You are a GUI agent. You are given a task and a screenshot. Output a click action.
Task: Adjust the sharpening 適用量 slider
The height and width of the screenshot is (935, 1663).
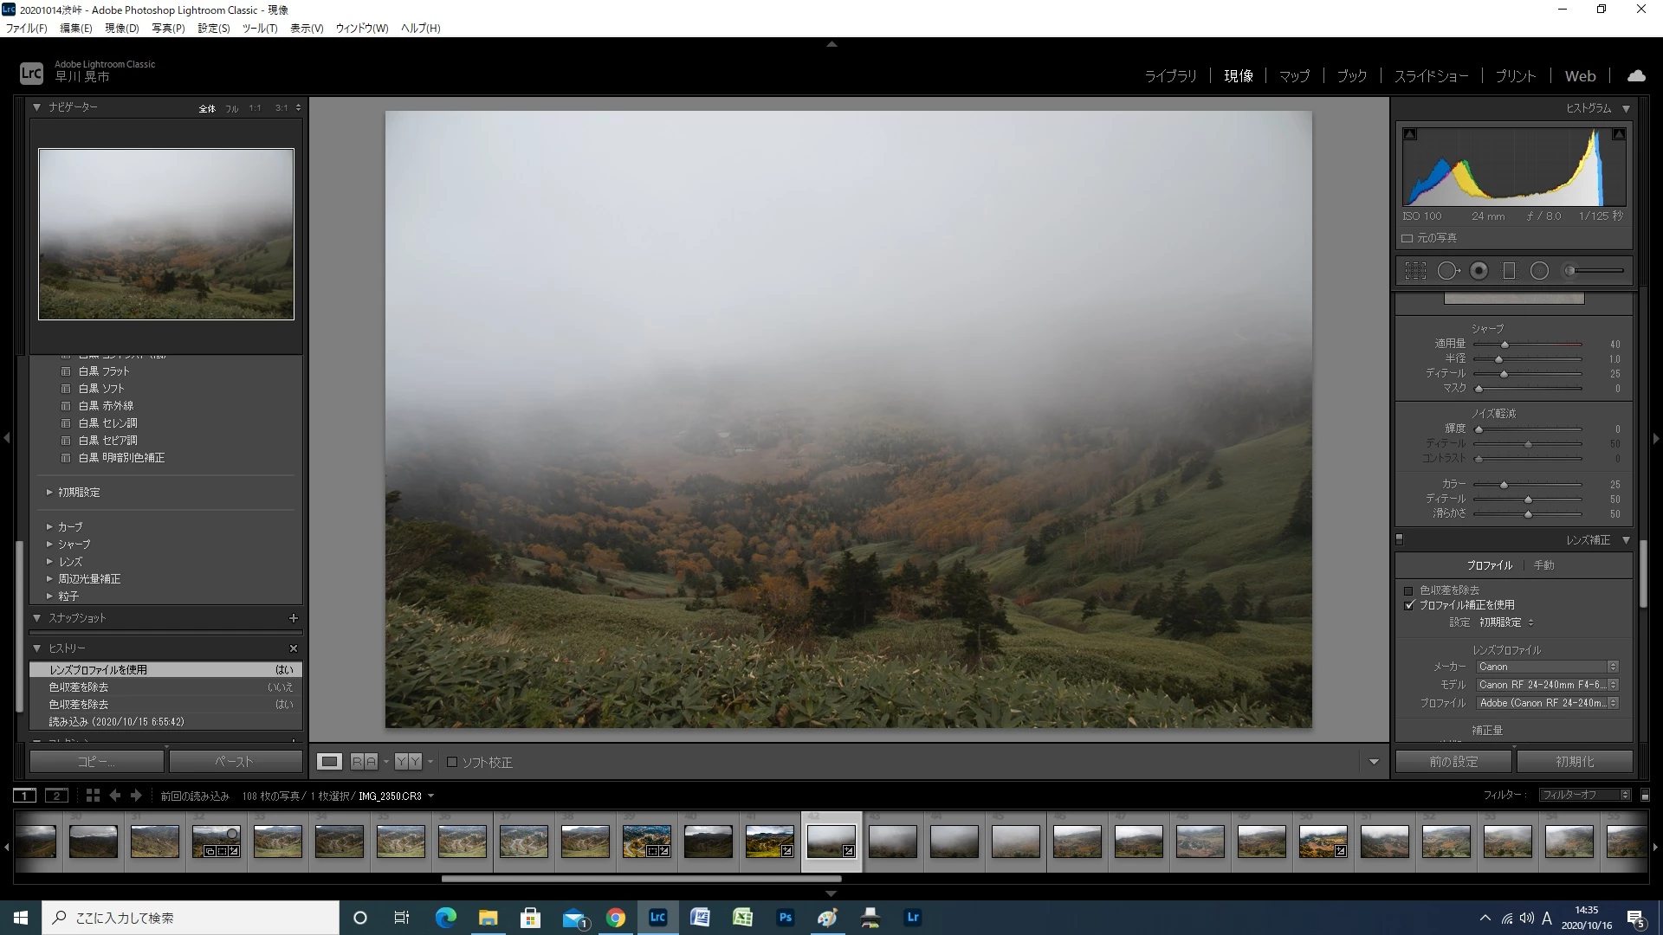point(1504,345)
